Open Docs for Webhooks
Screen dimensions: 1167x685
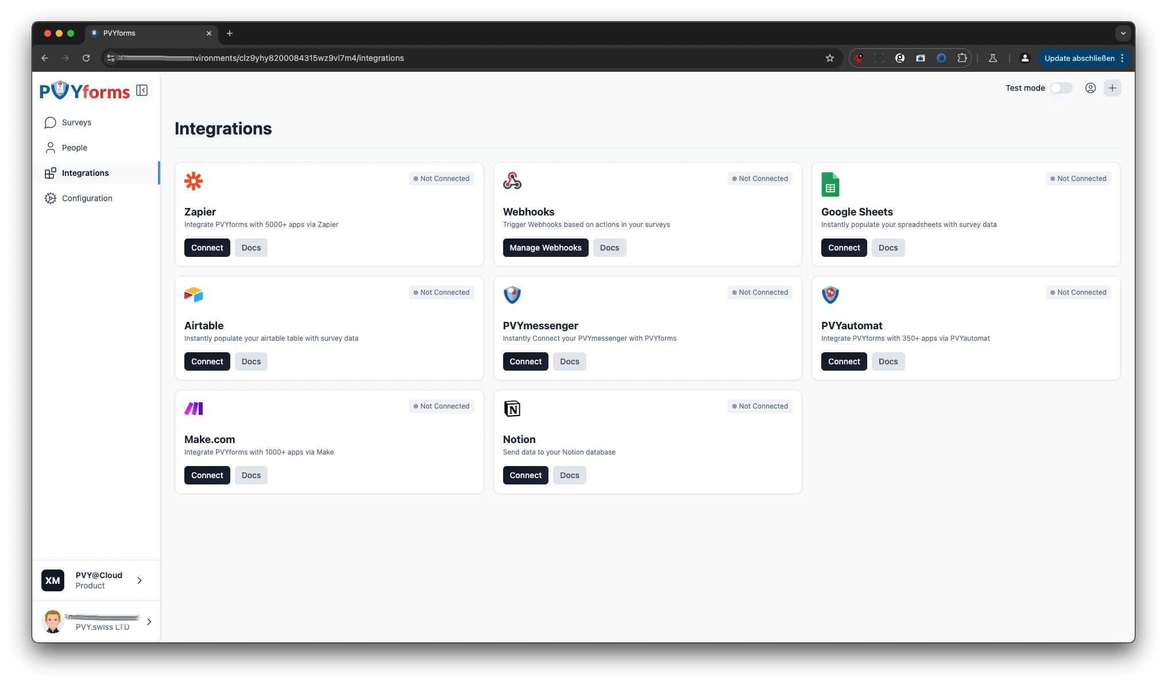(609, 248)
